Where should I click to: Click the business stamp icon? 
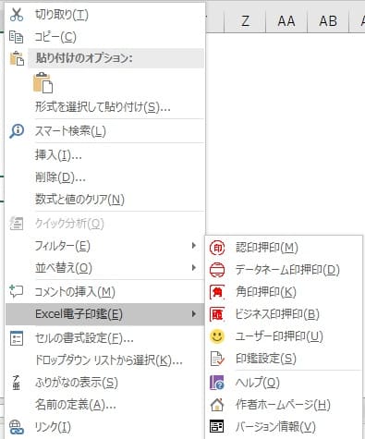[217, 314]
